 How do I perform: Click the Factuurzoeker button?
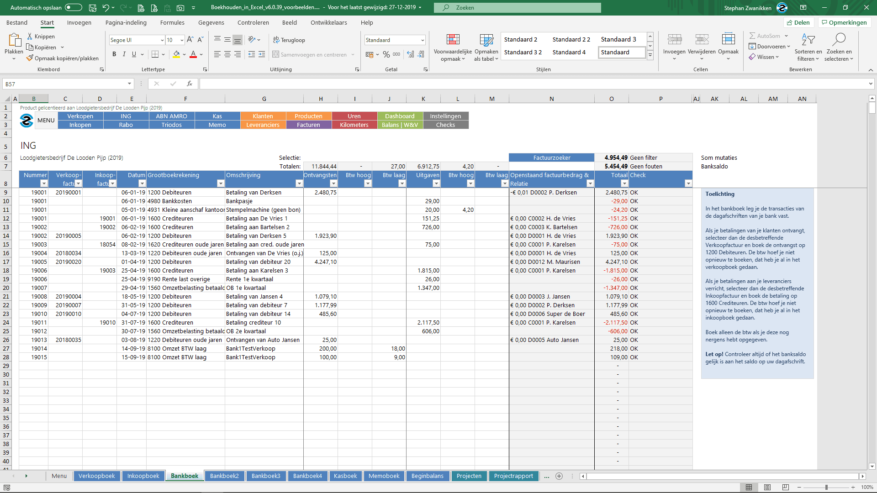click(551, 157)
